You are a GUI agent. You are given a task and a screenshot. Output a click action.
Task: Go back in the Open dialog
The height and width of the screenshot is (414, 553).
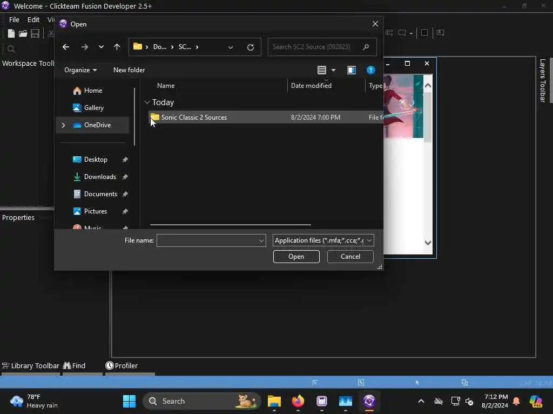(x=65, y=47)
